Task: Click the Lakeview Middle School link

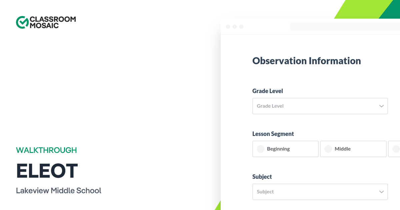Action: click(x=59, y=190)
